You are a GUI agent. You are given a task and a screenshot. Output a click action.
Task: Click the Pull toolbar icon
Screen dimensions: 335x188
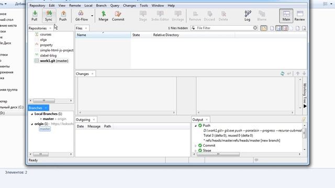click(35, 16)
